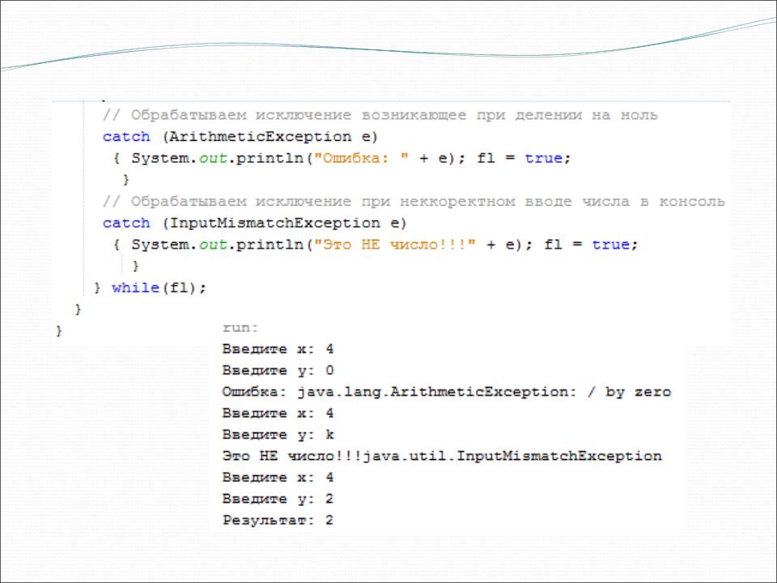Click the line 'catch (InputMismatchException e)'
This screenshot has width=777, height=583.
(x=254, y=223)
